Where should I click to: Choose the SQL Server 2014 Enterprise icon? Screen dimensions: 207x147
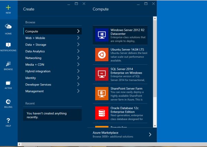(x=102, y=74)
